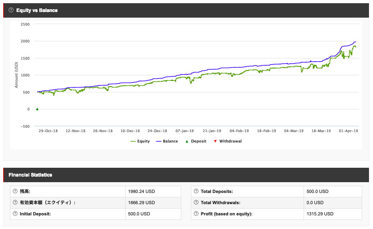Toggle the Equity series in chart legend

140,141
